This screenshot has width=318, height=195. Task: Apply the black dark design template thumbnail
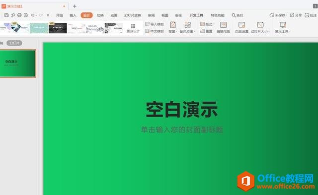pos(58,28)
